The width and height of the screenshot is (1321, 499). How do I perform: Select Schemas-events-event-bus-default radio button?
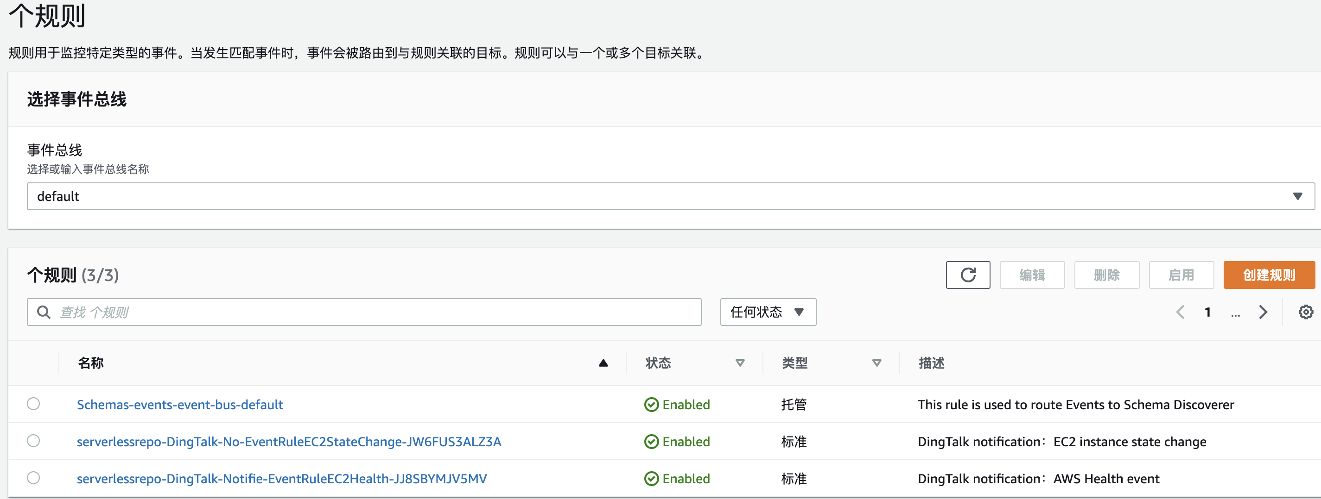tap(33, 404)
